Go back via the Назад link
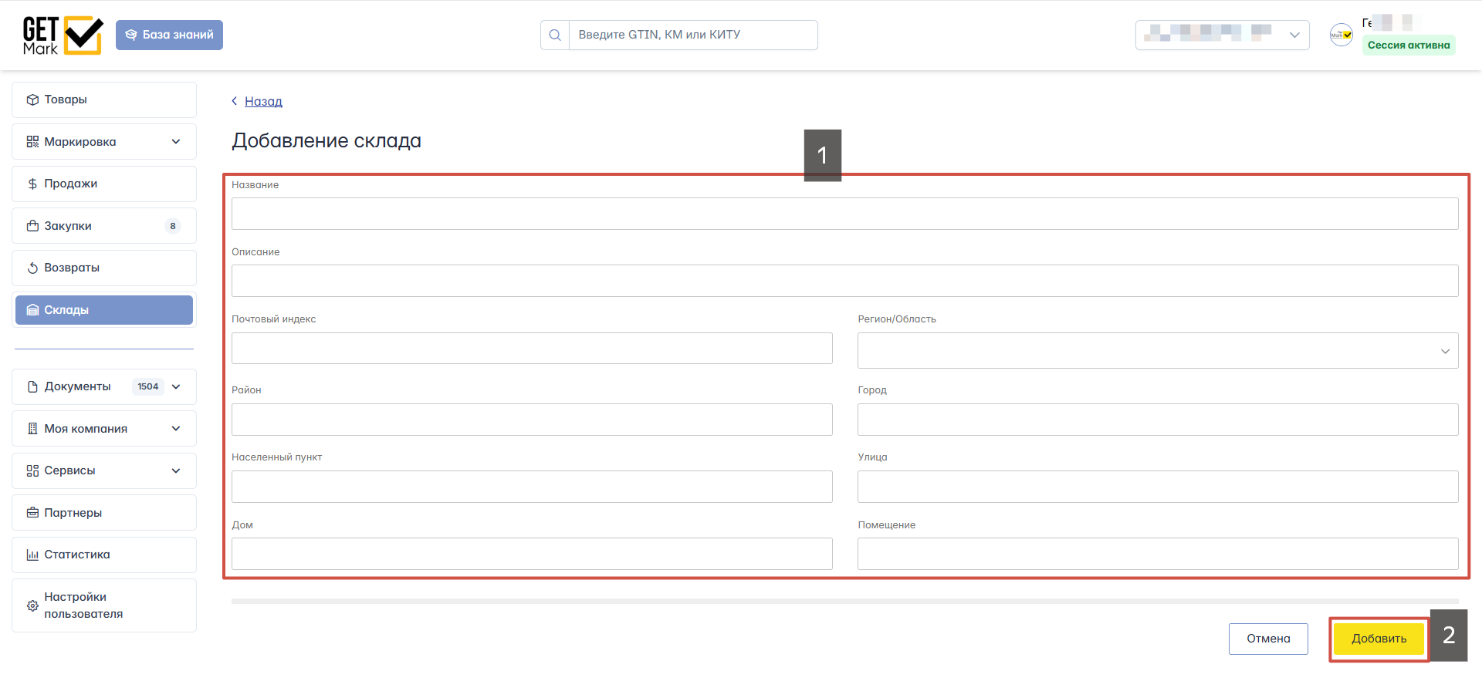 pos(263,101)
